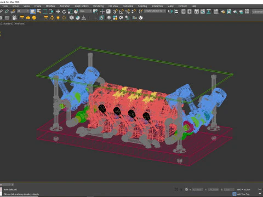Toggle Percent Snap
The height and width of the screenshot is (197, 263).
(128, 11)
